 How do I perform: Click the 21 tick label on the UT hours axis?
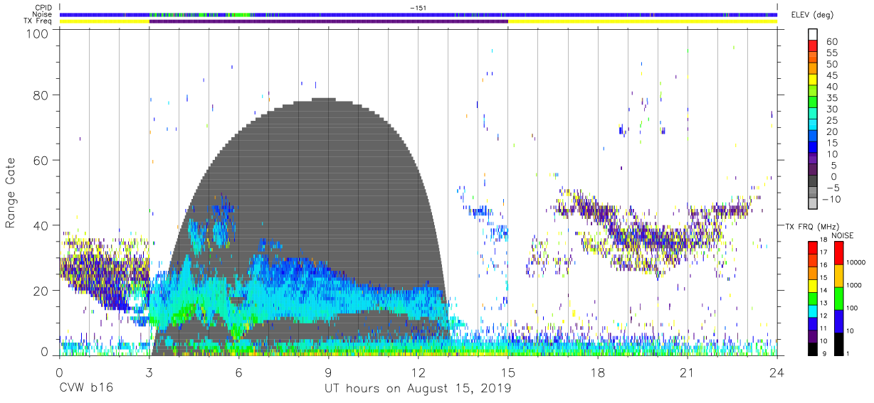[x=688, y=372]
